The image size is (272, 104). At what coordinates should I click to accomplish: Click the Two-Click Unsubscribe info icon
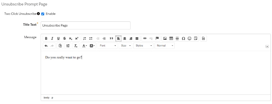click(x=39, y=14)
